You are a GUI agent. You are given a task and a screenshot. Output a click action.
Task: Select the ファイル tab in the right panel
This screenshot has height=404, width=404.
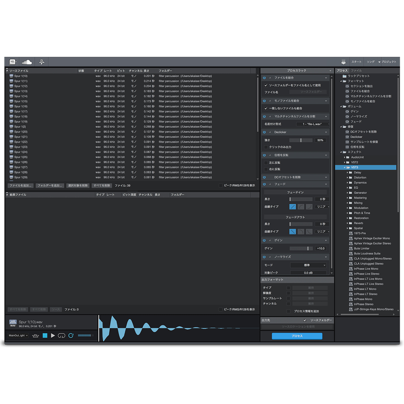point(357,71)
